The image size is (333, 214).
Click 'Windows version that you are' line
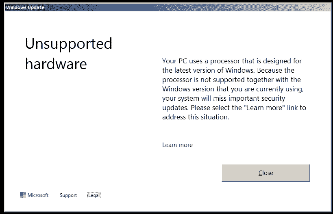(232, 89)
